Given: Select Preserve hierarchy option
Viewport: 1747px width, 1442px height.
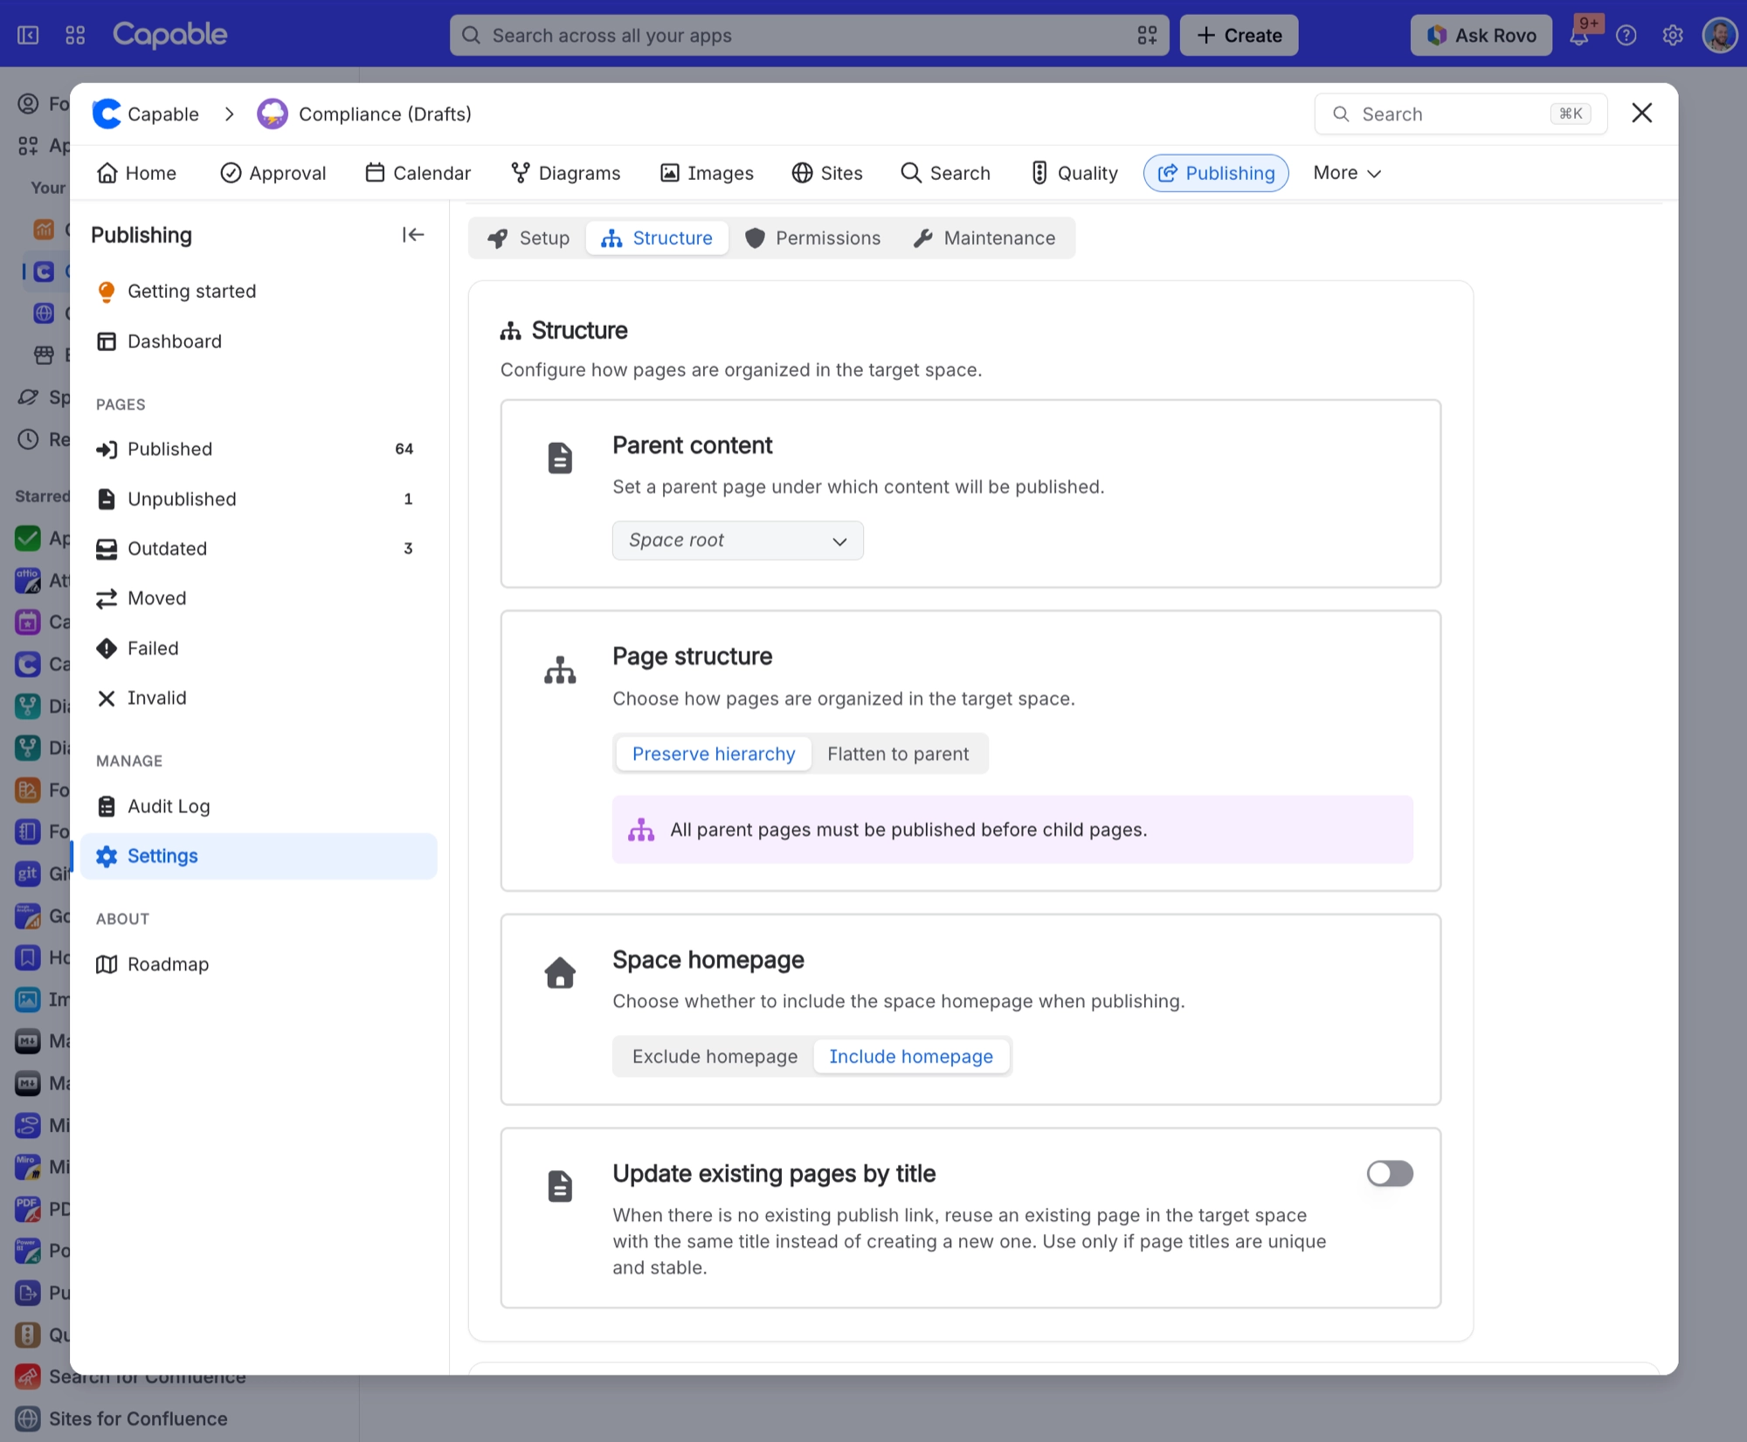Looking at the screenshot, I should click(714, 754).
